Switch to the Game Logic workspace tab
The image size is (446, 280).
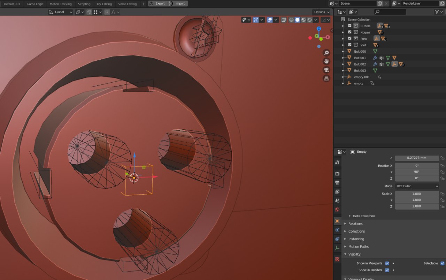(35, 4)
